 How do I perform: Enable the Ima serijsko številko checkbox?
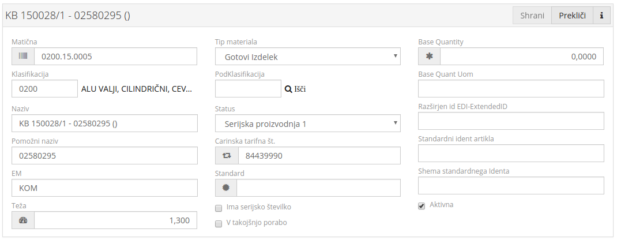[x=219, y=208]
